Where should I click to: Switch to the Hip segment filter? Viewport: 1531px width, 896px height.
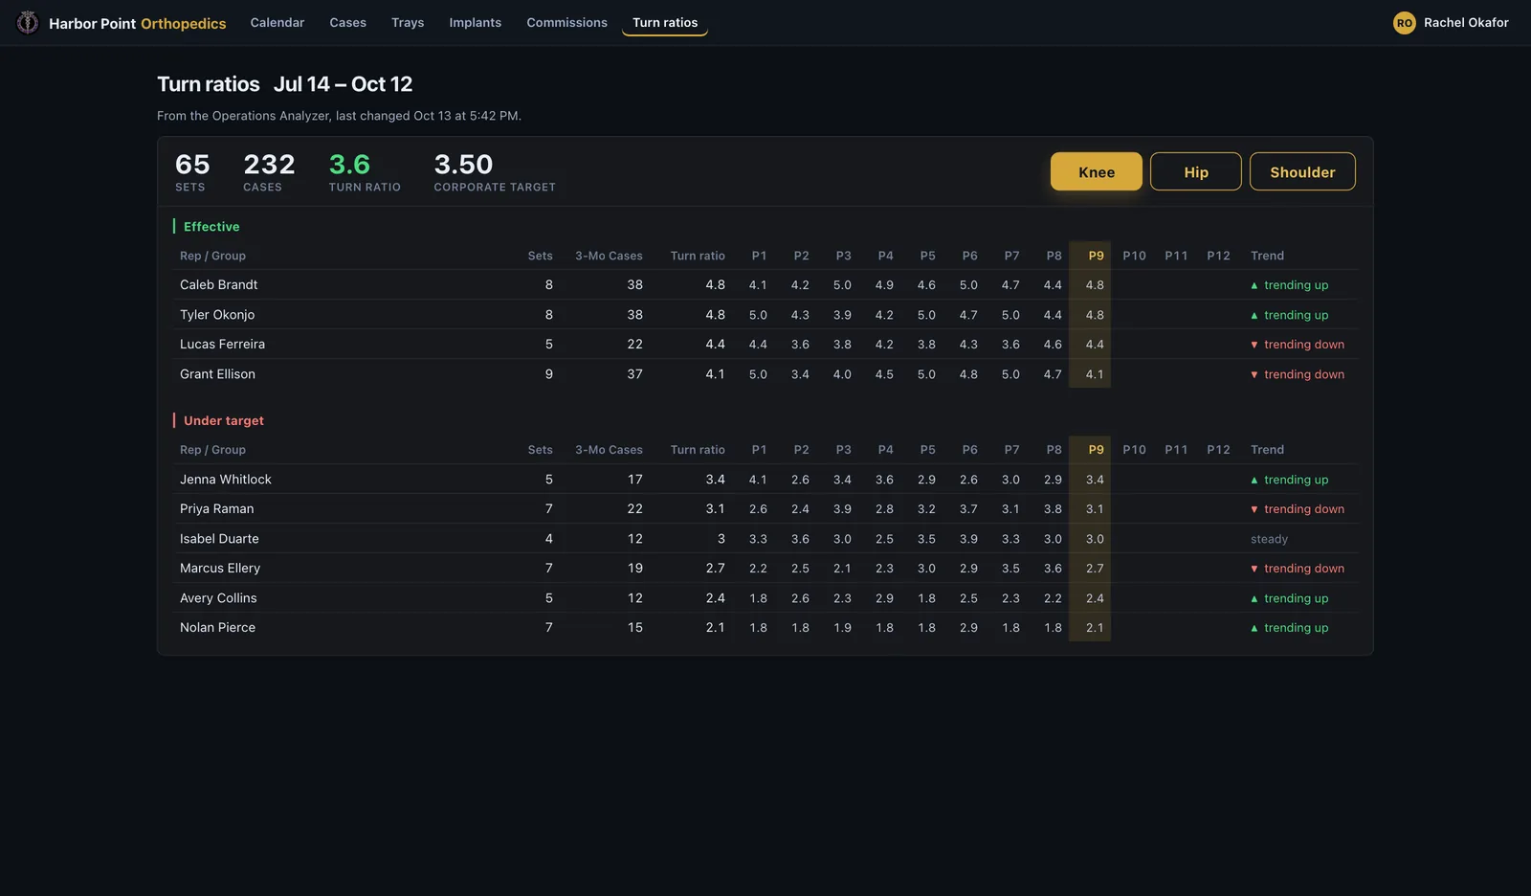pos(1196,171)
